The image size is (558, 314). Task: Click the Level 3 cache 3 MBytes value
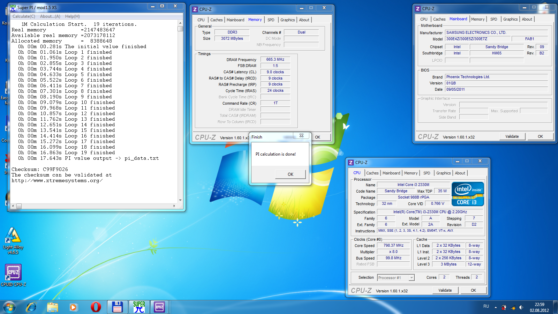click(x=448, y=264)
